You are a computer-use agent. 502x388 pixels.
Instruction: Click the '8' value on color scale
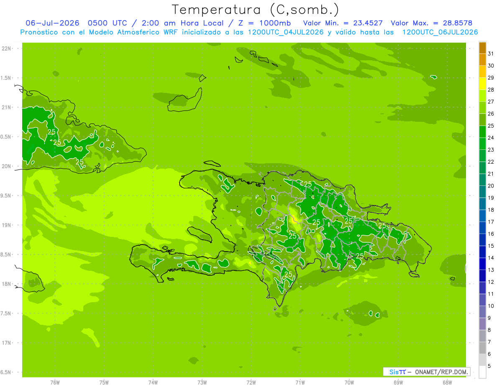(x=490, y=330)
